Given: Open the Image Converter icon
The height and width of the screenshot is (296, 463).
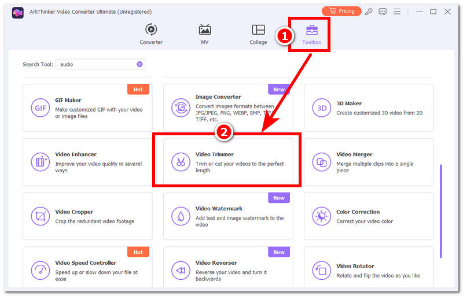Looking at the screenshot, I should coord(181,108).
